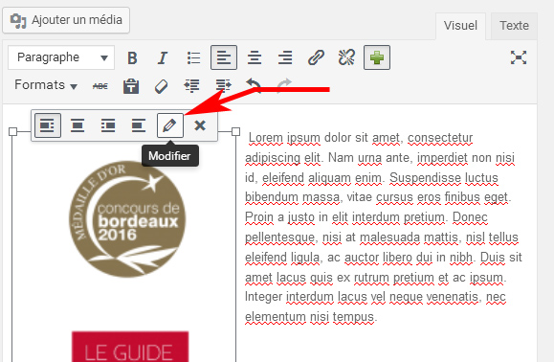Image resolution: width=554 pixels, height=362 pixels.
Task: Click the strikethrough ABC icon
Action: coord(100,86)
